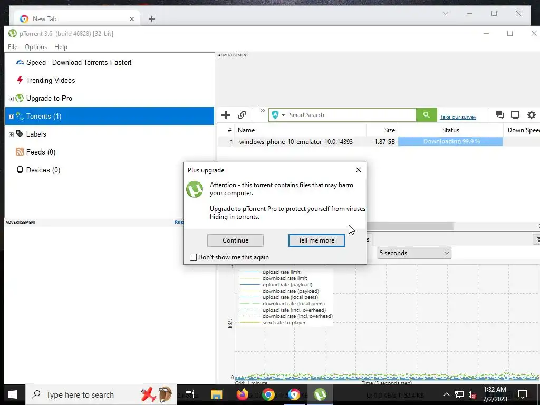
Task: Select Devices (0) in sidebar
Action: tap(43, 170)
